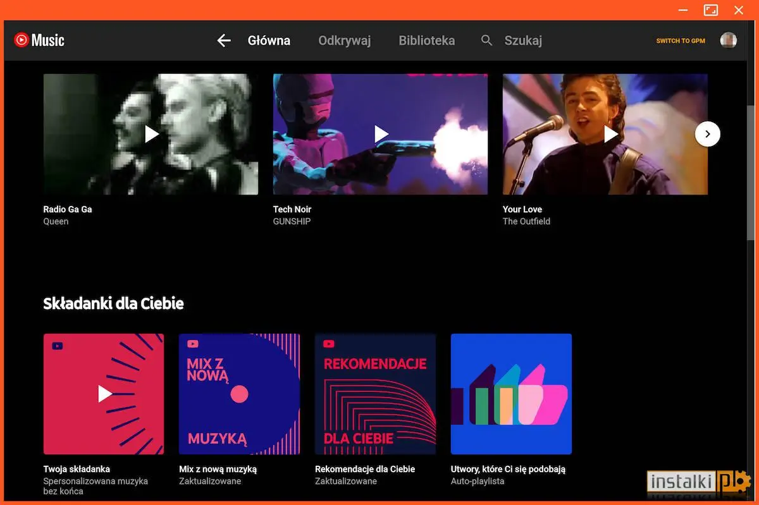Minimize the application window
This screenshot has width=759, height=505.
tap(683, 10)
